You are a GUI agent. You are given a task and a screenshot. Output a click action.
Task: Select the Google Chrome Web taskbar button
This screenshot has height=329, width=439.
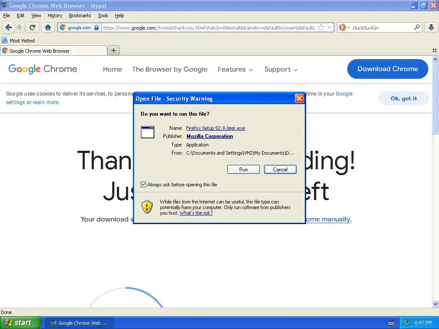click(79, 323)
